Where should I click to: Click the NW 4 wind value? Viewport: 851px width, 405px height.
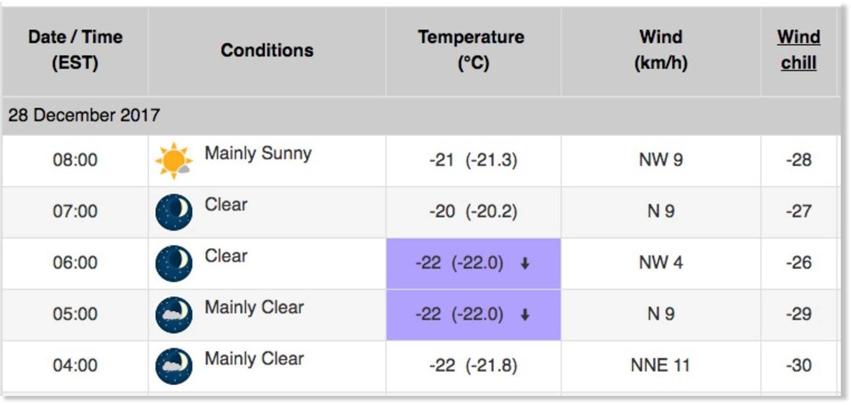point(660,263)
